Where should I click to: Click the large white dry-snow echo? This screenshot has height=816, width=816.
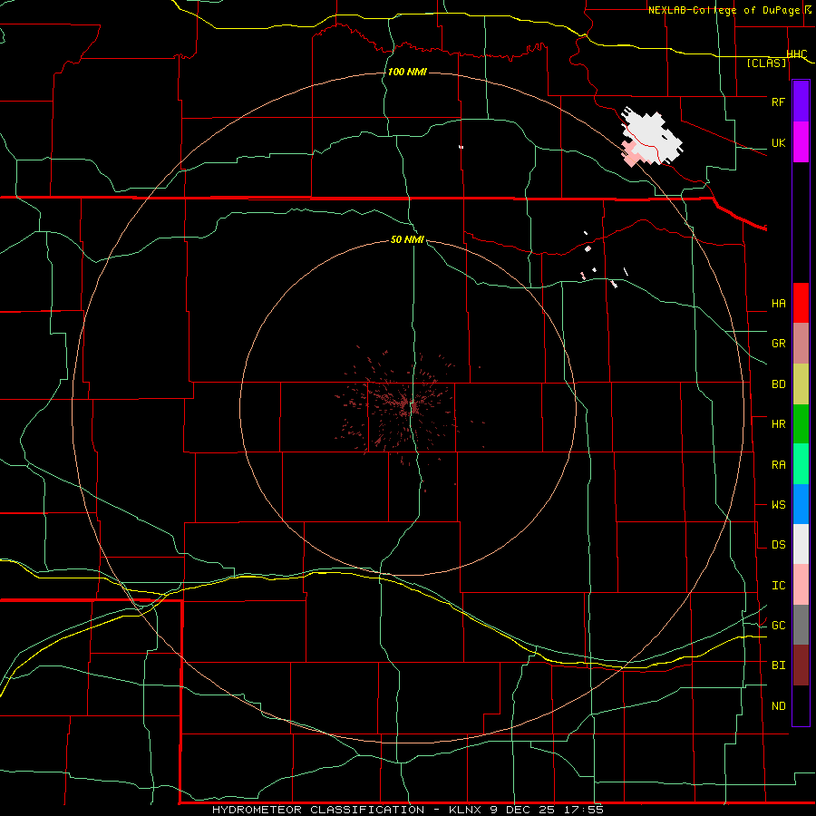tap(654, 136)
